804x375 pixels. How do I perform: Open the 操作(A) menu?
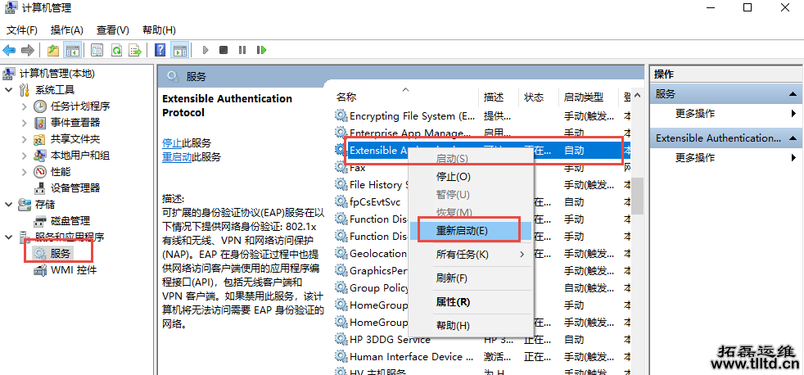tap(66, 29)
